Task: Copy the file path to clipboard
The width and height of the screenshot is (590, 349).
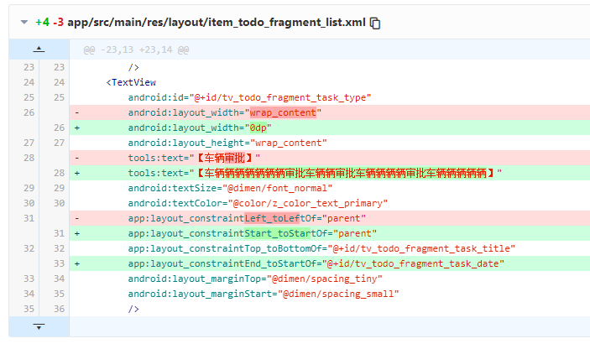Action: (375, 23)
